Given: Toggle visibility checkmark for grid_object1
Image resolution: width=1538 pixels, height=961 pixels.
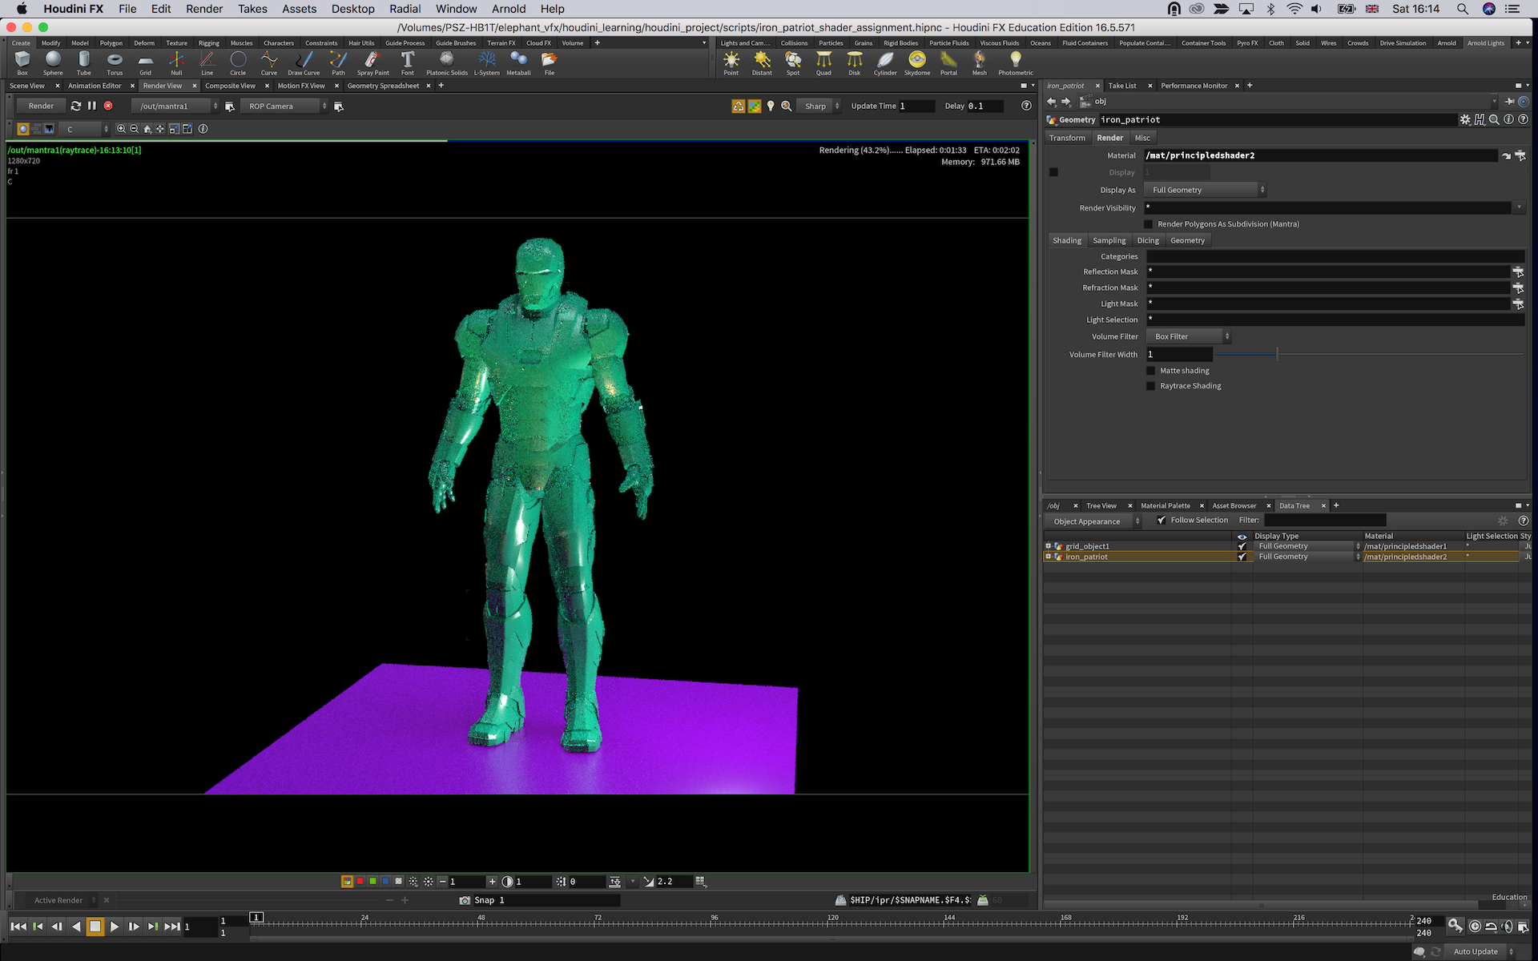Looking at the screenshot, I should [1242, 545].
